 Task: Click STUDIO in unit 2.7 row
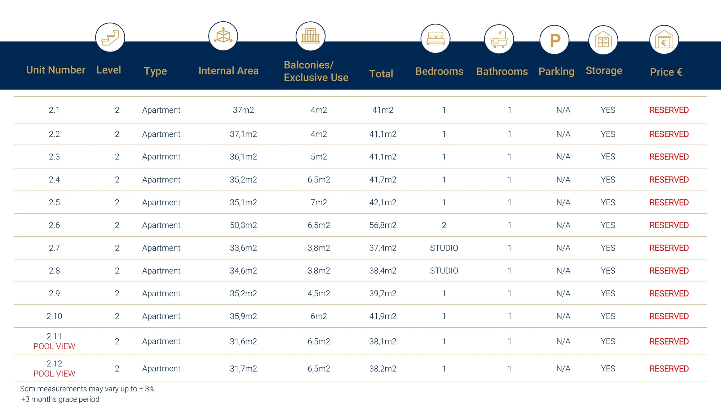click(x=444, y=248)
